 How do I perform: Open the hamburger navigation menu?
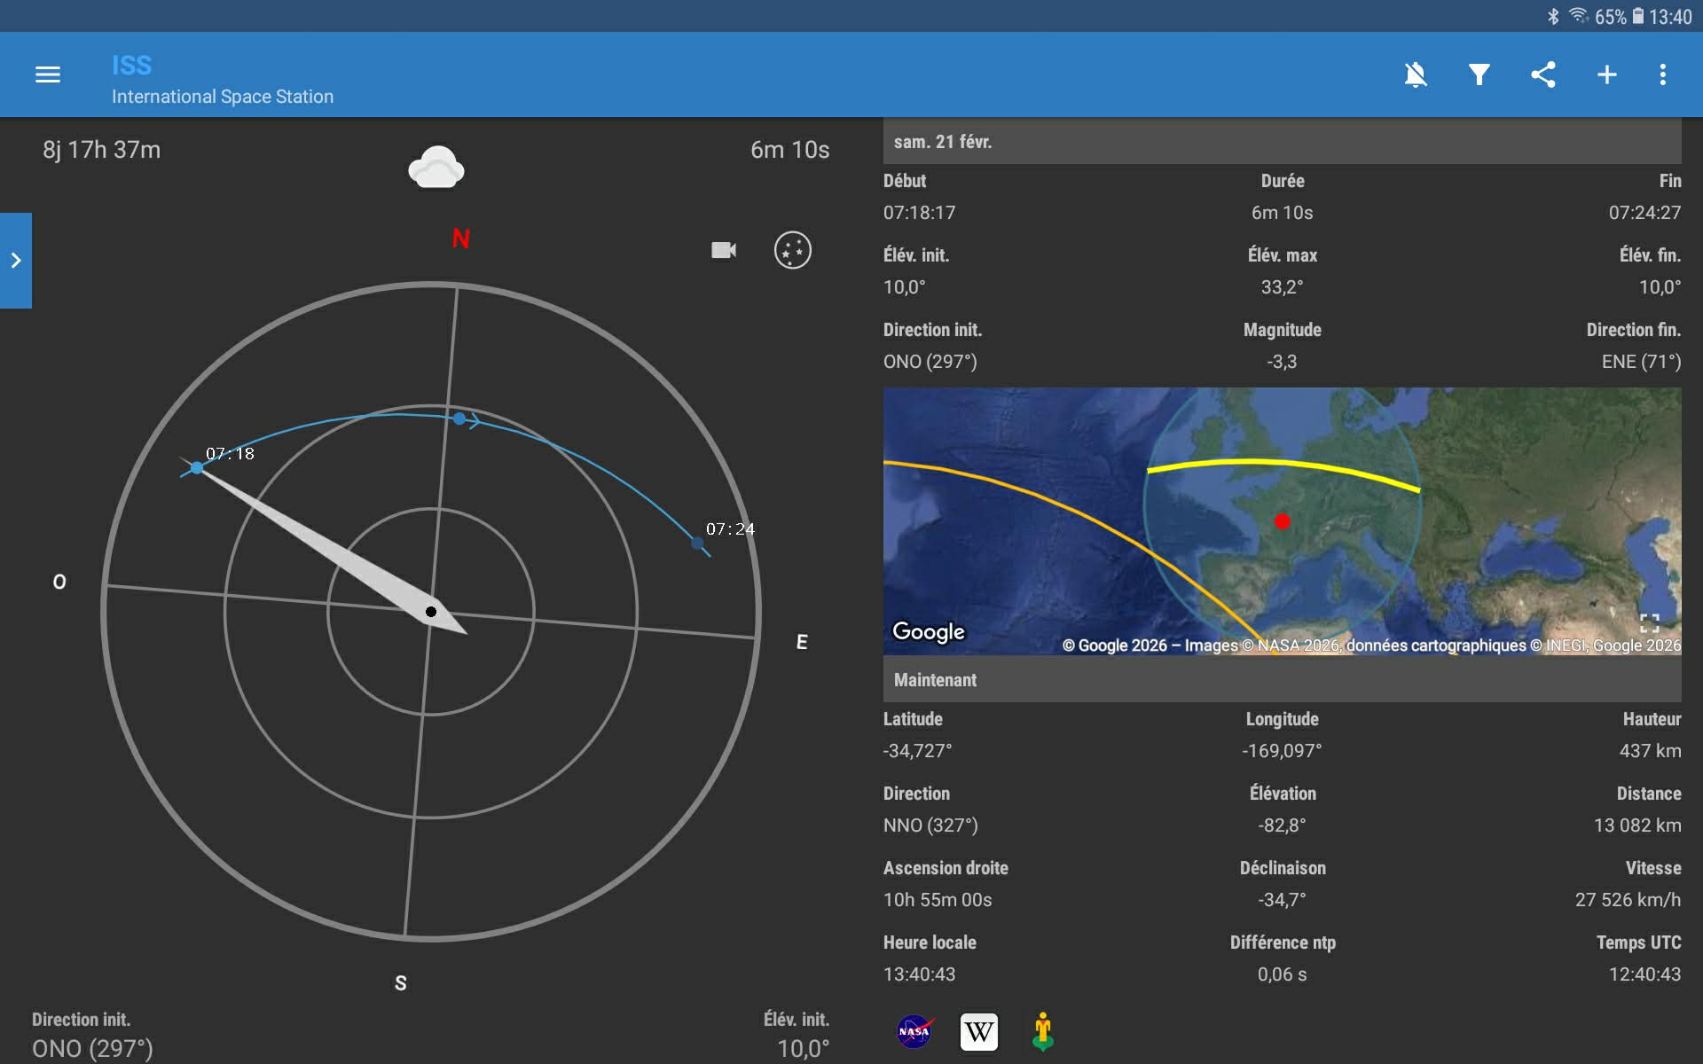coord(48,74)
